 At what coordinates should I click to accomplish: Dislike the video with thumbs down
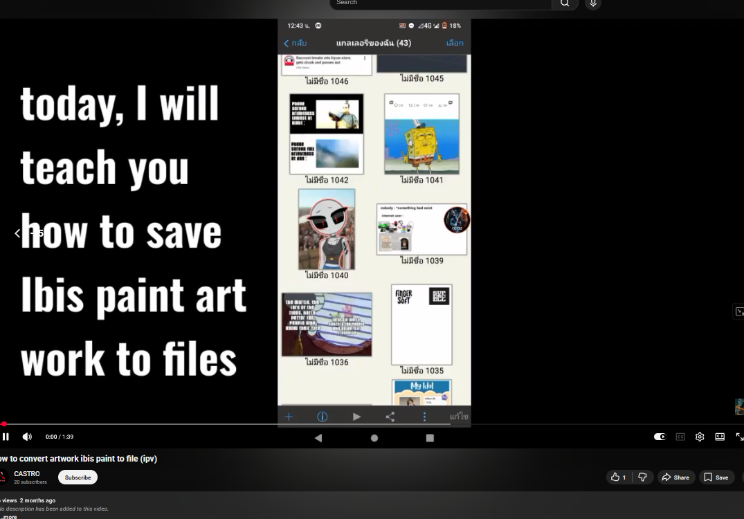click(643, 477)
